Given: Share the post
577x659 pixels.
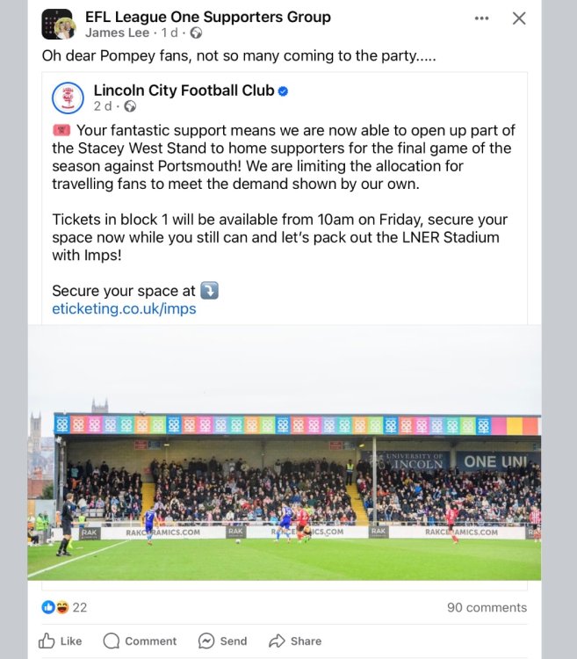Looking at the screenshot, I should [295, 641].
